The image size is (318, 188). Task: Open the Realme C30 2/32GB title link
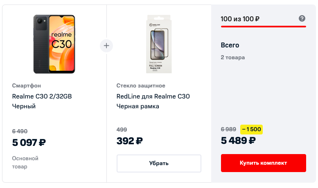tap(42, 96)
